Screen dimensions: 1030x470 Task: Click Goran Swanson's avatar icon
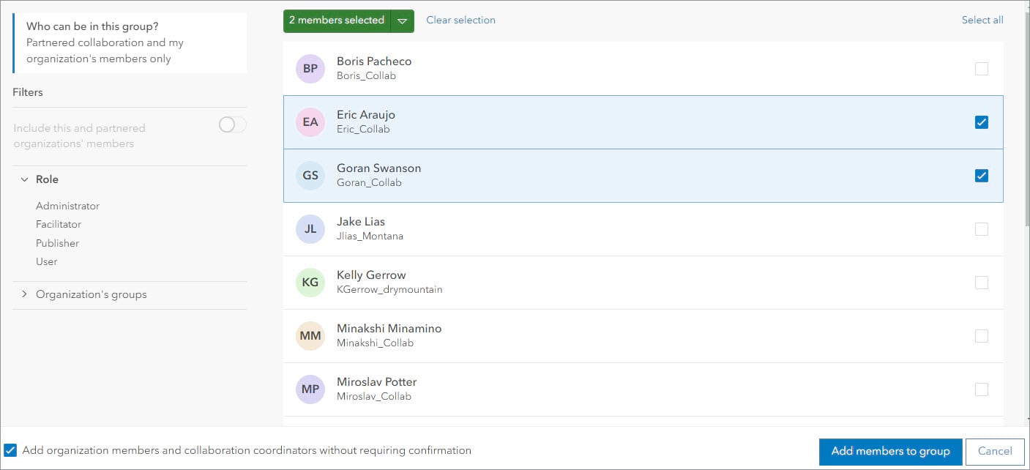click(310, 175)
